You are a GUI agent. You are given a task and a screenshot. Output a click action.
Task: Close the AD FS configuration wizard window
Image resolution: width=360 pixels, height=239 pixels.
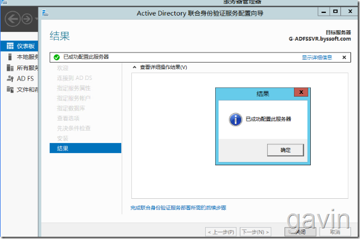[x=350, y=12]
